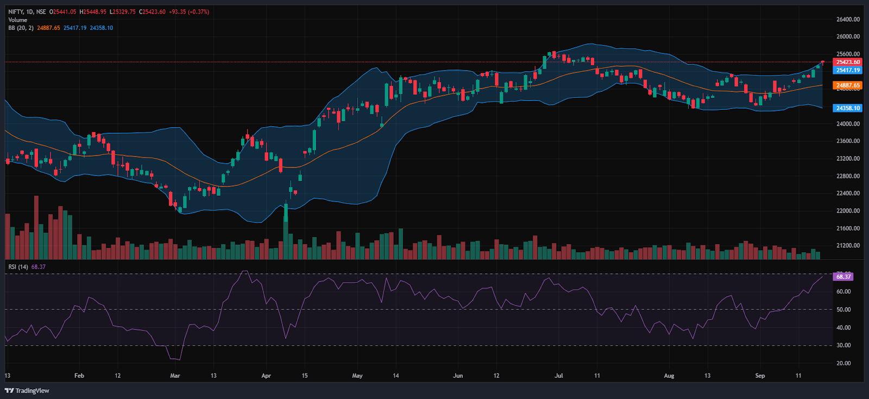Click the Sep label on the time axis
This screenshot has width=869, height=399.
(760, 376)
